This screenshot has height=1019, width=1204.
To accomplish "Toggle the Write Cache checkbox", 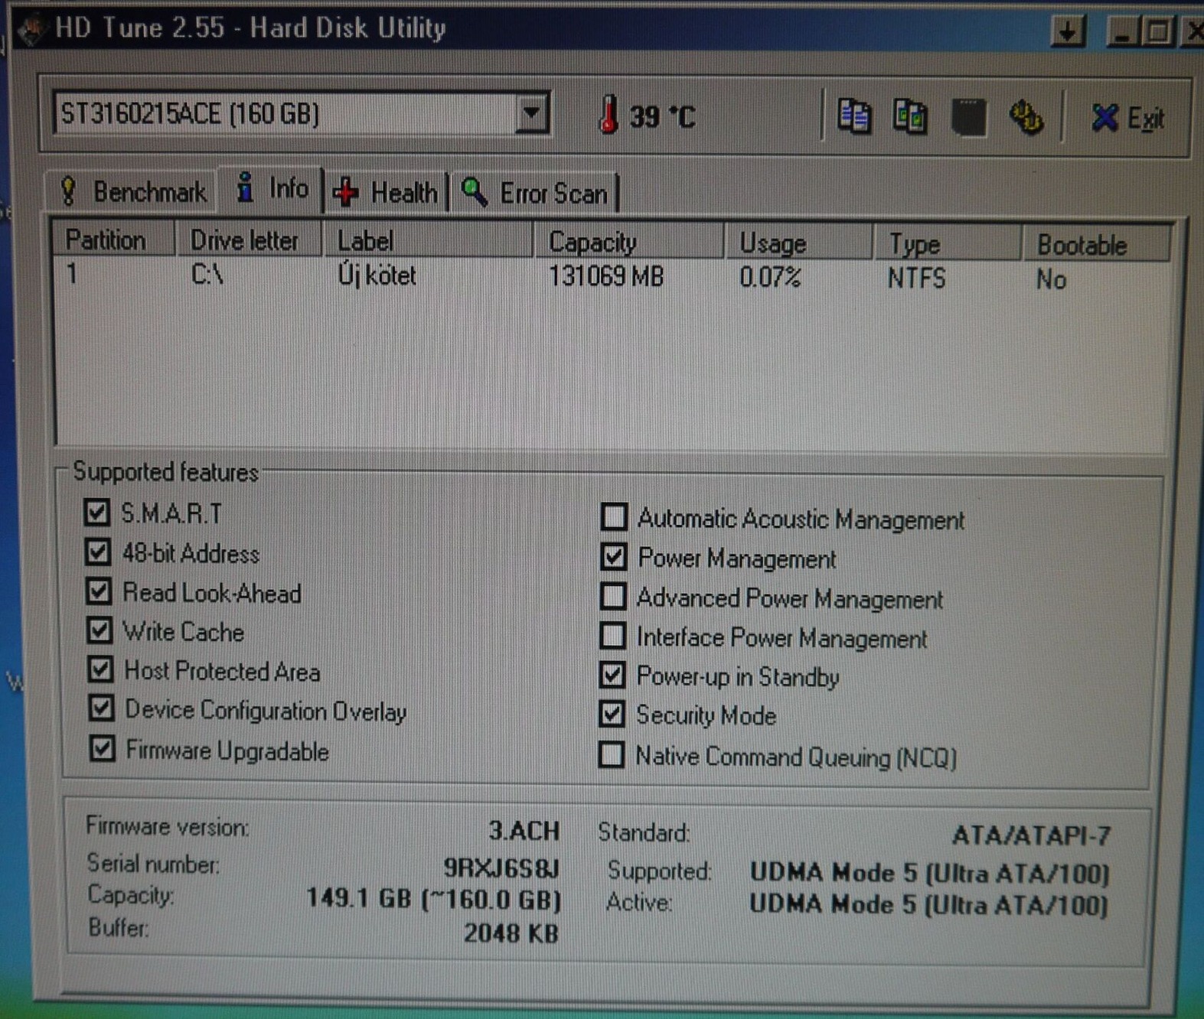I will pyautogui.click(x=100, y=630).
